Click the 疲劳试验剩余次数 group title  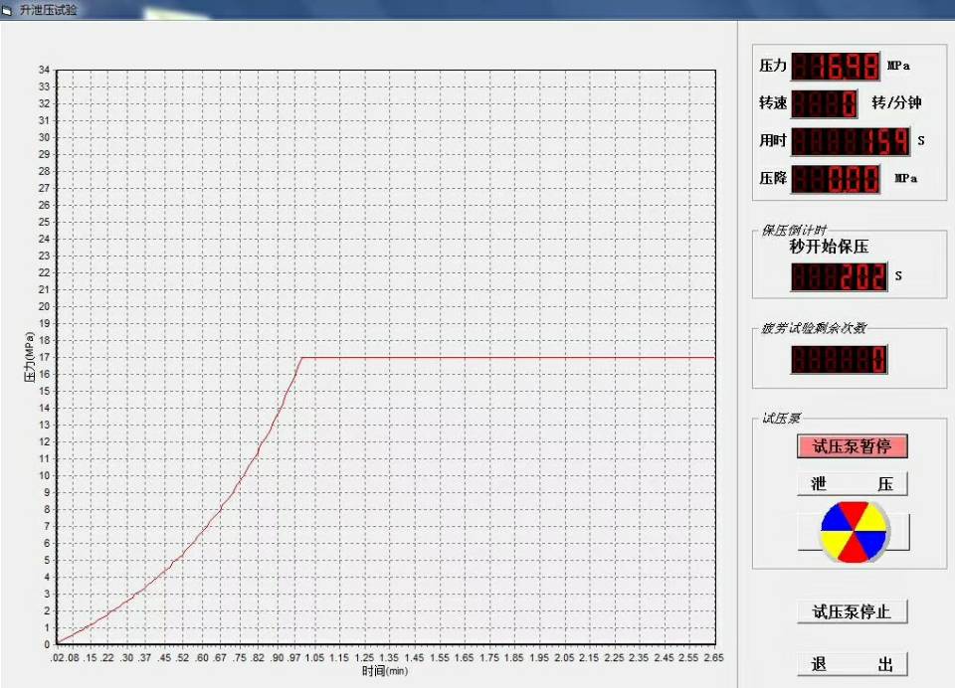click(814, 328)
